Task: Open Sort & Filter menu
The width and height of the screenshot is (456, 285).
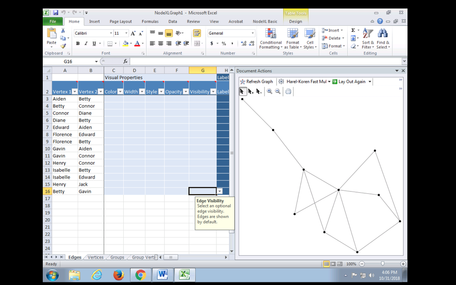Action: coord(368,39)
